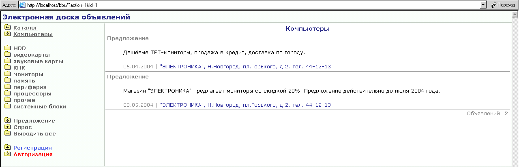The height and width of the screenshot is (167, 519).
Task: Click the folder icon next to прочее
Action: (7, 100)
